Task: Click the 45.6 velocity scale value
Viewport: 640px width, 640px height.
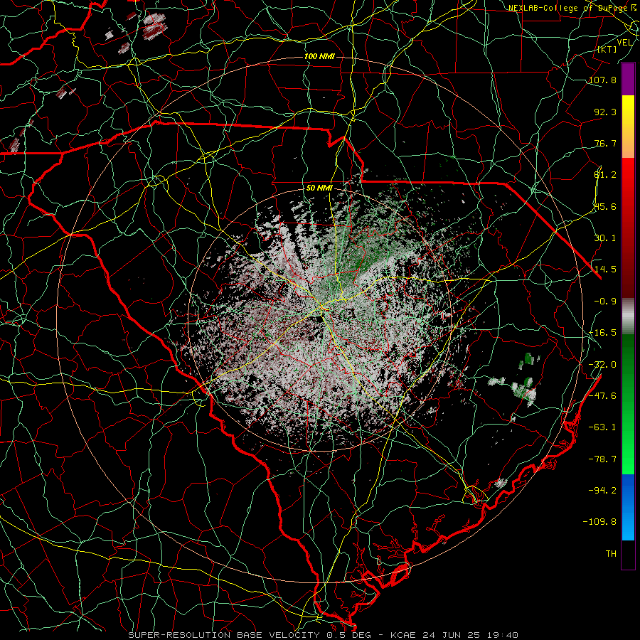Action: (x=605, y=206)
